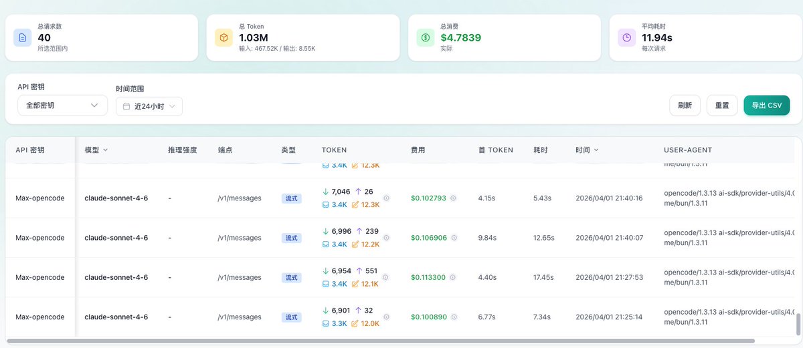Click the 流式 tag in the $0.100890 row
Screen dimensions: 803x348
[292, 317]
